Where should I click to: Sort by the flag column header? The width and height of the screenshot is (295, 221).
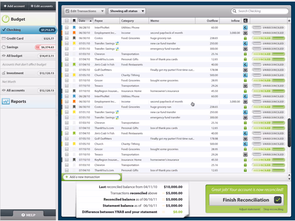[x=74, y=21]
